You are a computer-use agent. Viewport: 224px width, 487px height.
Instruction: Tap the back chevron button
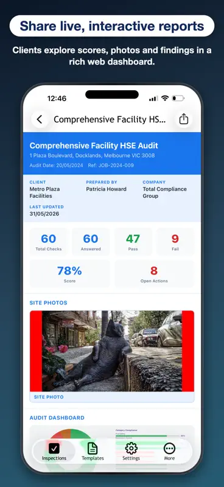click(x=40, y=119)
